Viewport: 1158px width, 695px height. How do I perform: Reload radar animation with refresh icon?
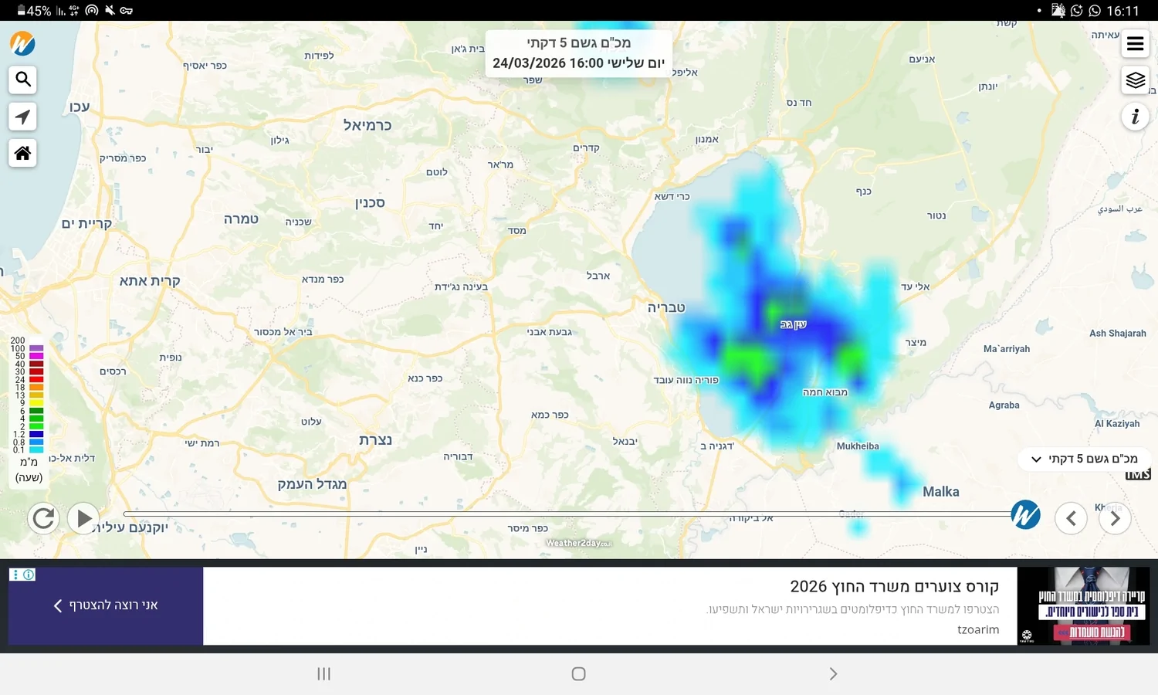pyautogui.click(x=44, y=517)
